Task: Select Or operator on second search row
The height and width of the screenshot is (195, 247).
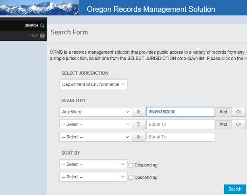Action: click(x=239, y=124)
